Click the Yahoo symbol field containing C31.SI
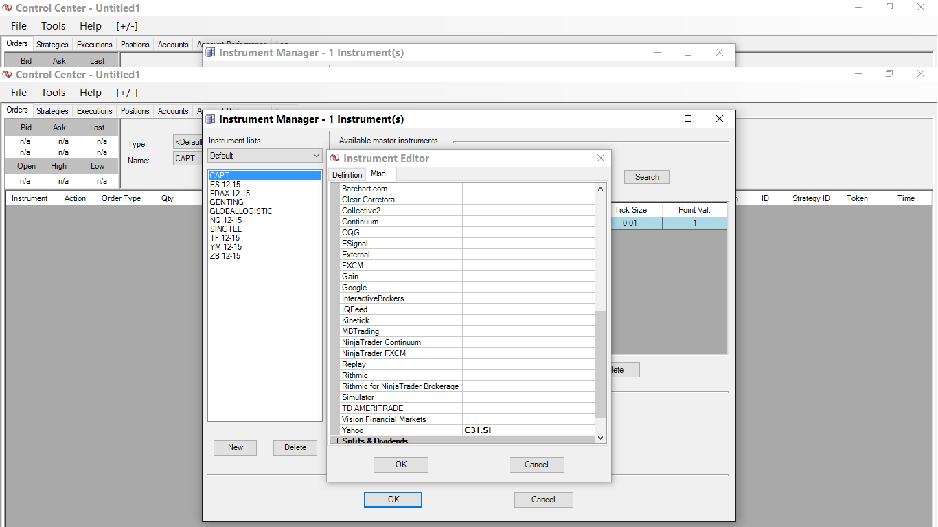 (x=528, y=430)
